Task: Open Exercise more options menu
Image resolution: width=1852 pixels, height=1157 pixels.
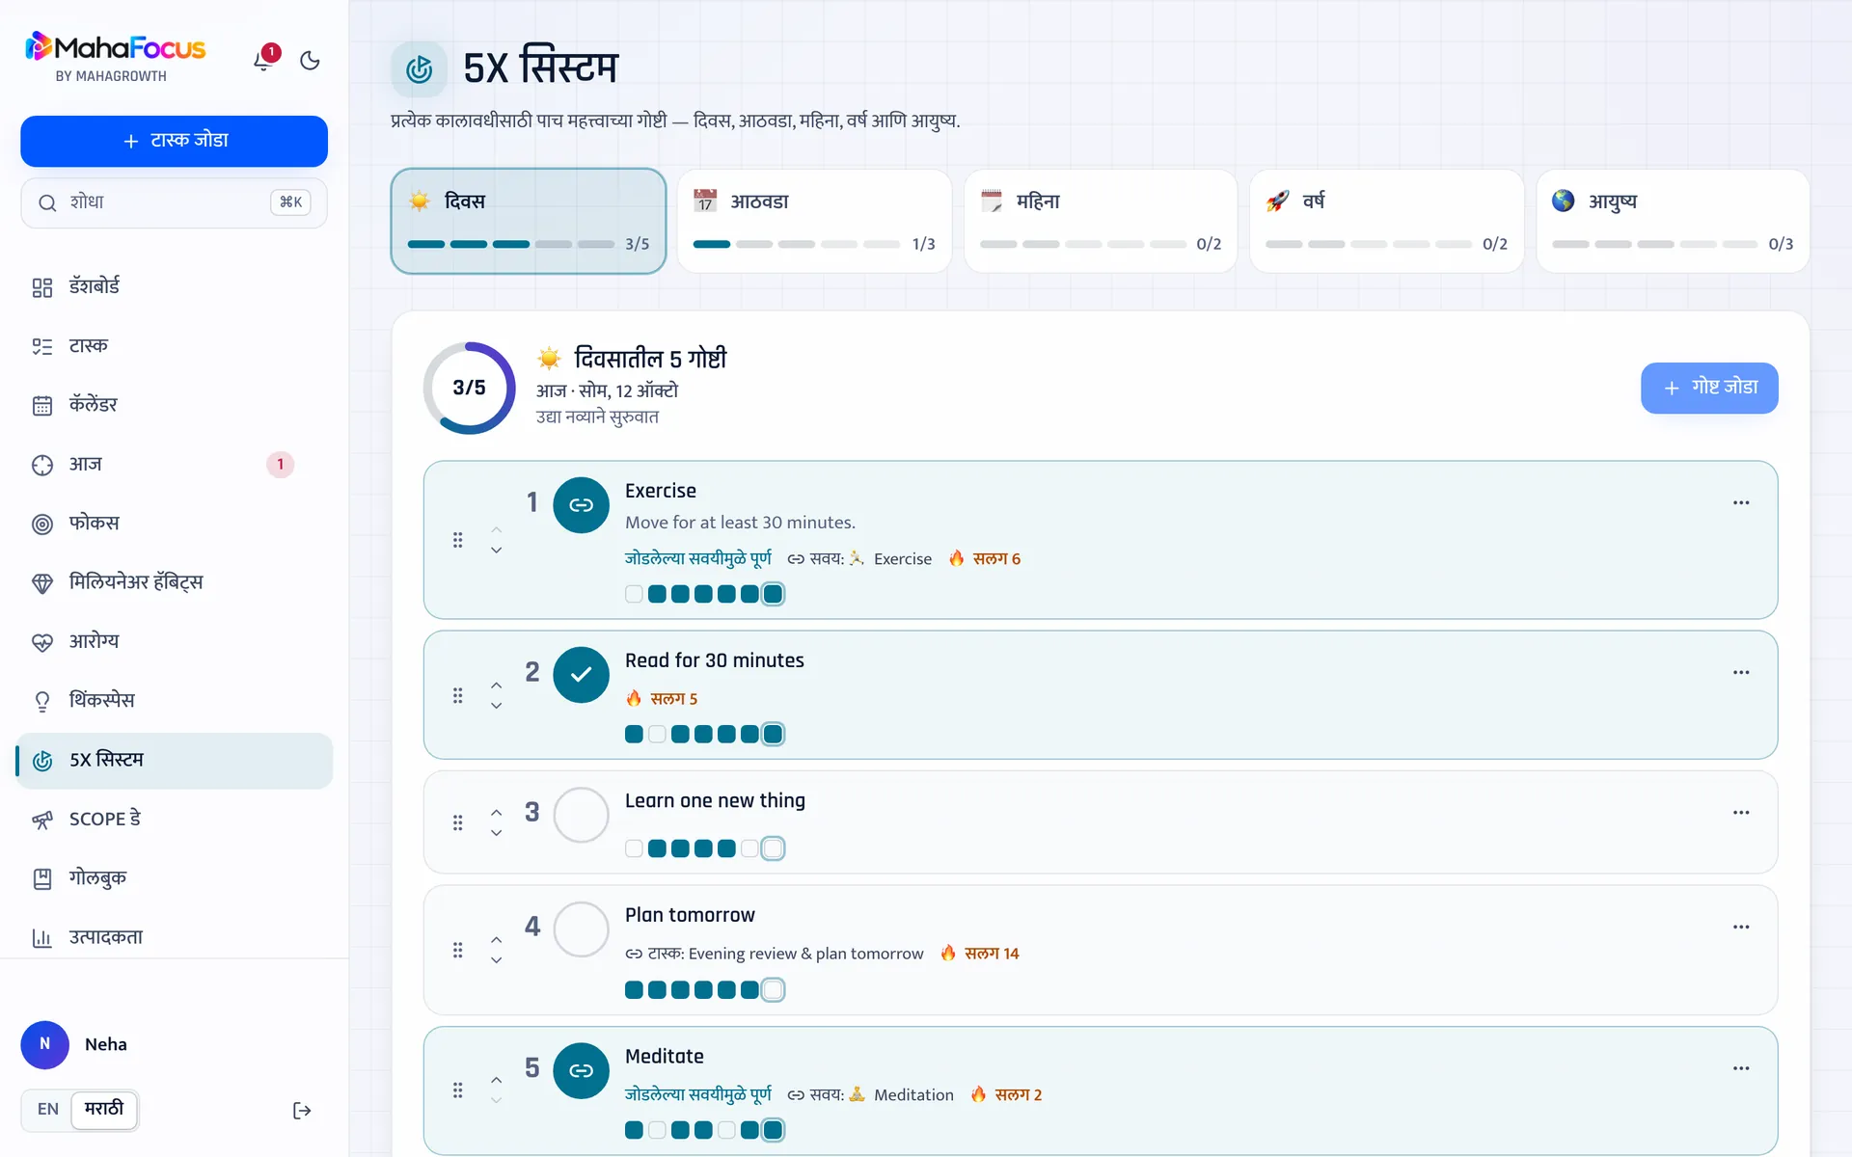Action: pos(1741,502)
